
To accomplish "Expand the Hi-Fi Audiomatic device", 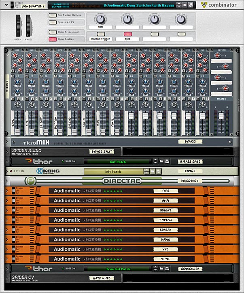I will pyautogui.click(x=7, y=200).
